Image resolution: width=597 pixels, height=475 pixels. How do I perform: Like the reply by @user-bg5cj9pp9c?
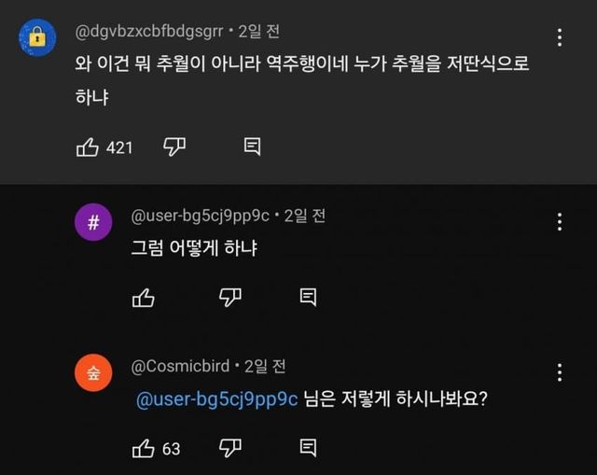[143, 297]
